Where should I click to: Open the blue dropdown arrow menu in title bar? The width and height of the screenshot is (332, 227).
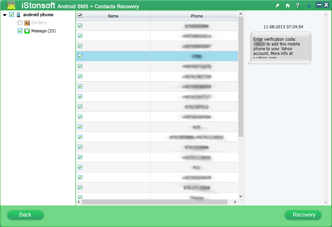(x=309, y=6)
